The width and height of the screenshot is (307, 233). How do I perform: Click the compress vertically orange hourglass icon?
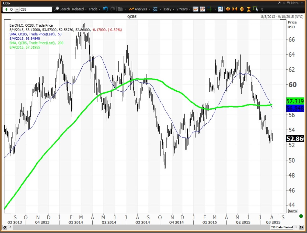pyautogui.click(x=249, y=9)
